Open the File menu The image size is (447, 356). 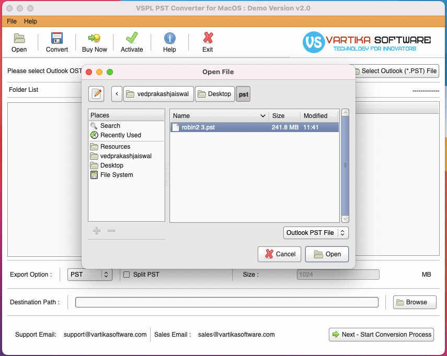12,21
